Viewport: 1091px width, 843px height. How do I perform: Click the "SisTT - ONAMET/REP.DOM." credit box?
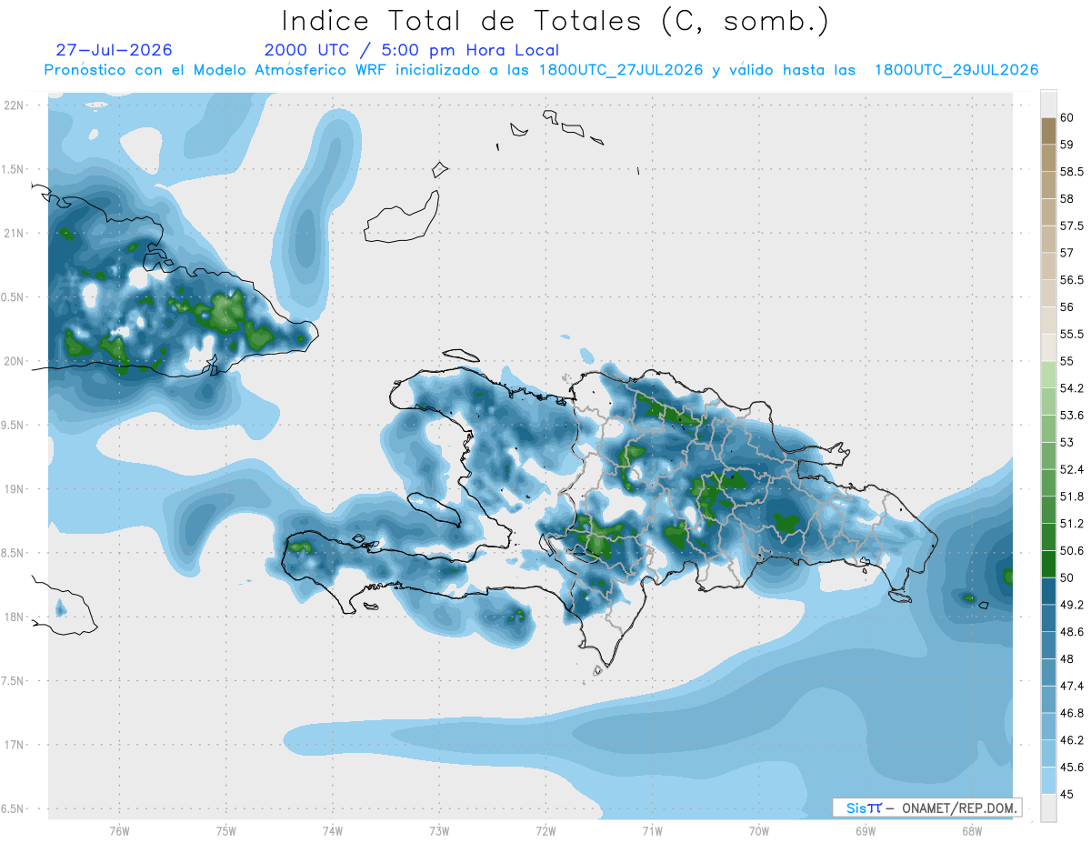pyautogui.click(x=926, y=808)
